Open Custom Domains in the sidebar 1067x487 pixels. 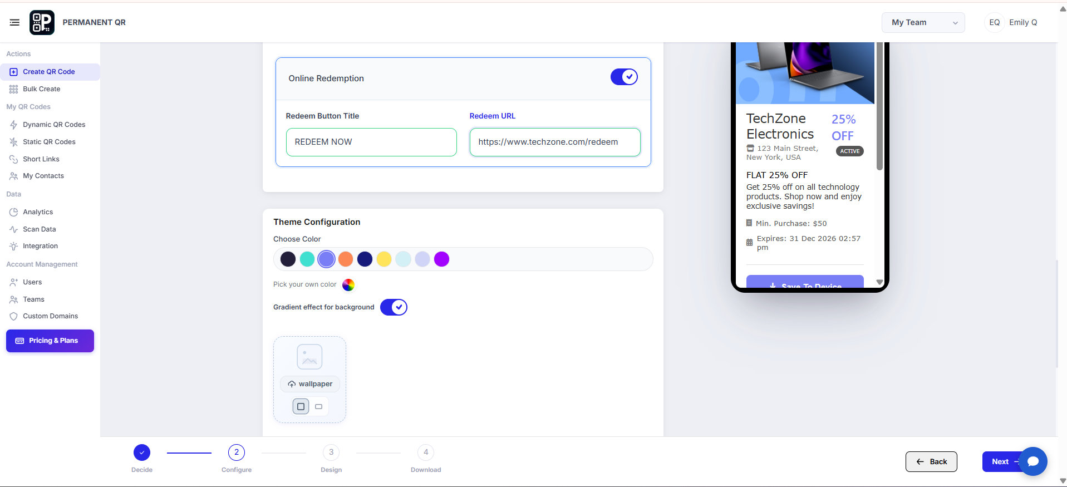click(x=50, y=316)
